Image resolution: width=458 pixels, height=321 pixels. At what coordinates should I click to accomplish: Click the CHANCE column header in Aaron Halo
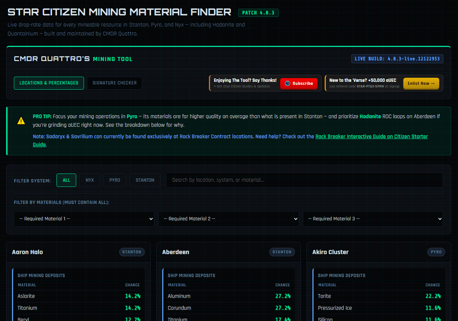(132, 285)
